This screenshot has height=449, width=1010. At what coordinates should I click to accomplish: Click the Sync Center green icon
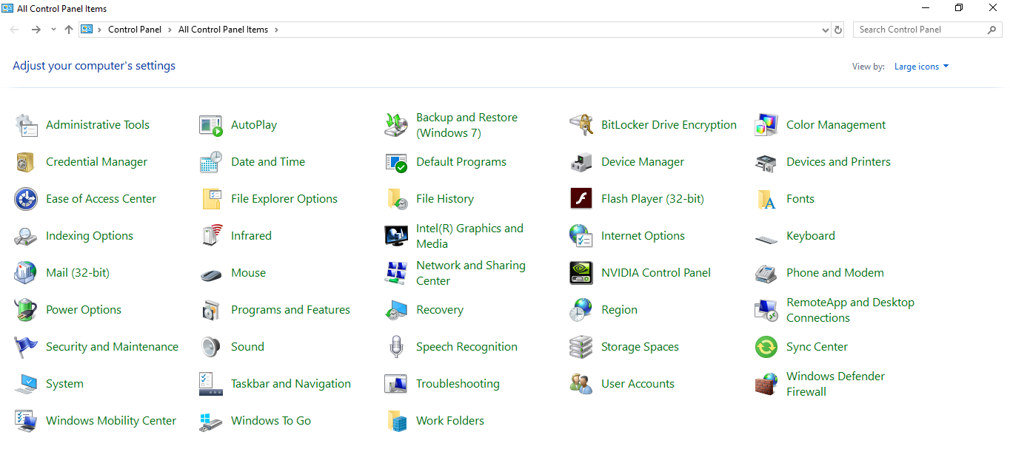click(766, 347)
